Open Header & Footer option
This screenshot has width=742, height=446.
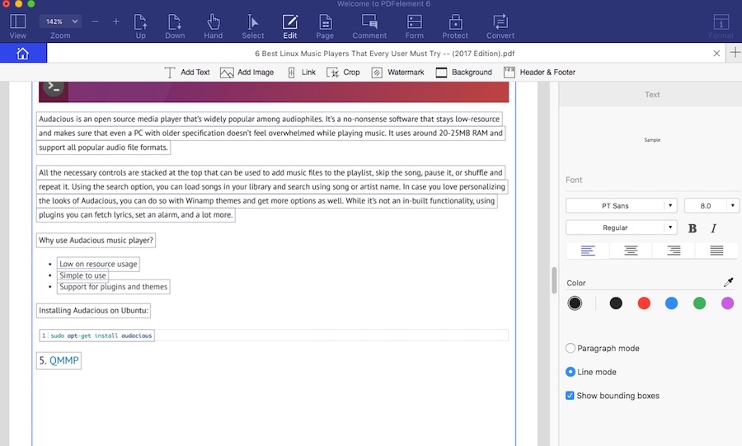(539, 73)
